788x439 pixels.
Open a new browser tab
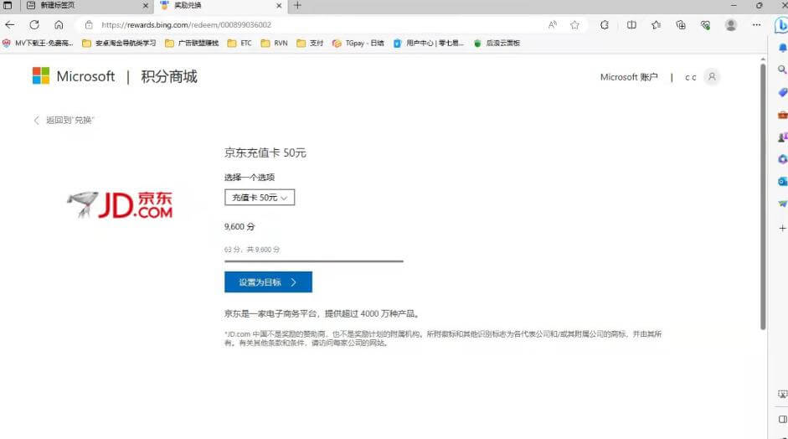[x=297, y=6]
